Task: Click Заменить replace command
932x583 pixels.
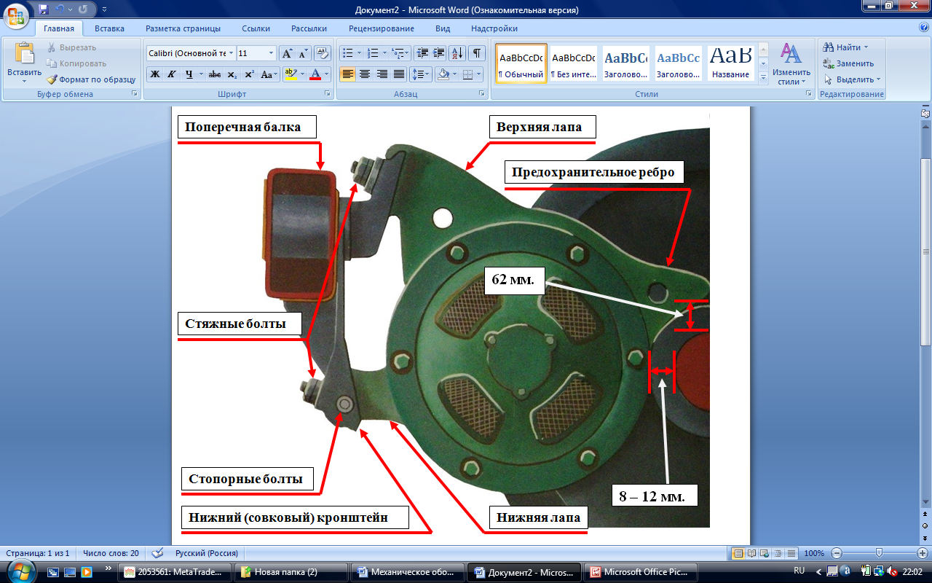Action: click(x=849, y=63)
